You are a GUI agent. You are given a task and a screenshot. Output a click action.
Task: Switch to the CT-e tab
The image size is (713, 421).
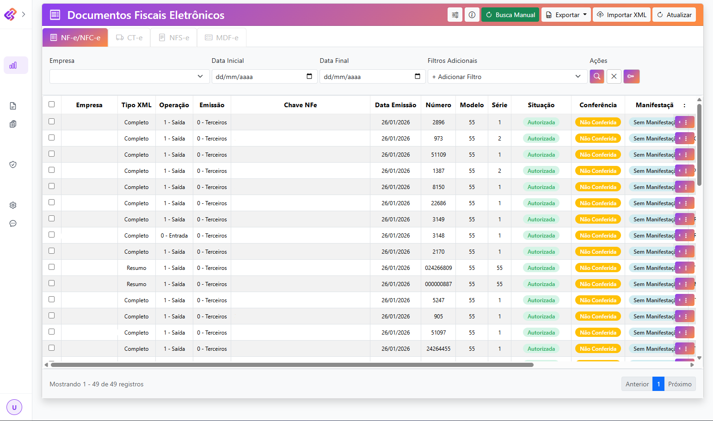129,37
